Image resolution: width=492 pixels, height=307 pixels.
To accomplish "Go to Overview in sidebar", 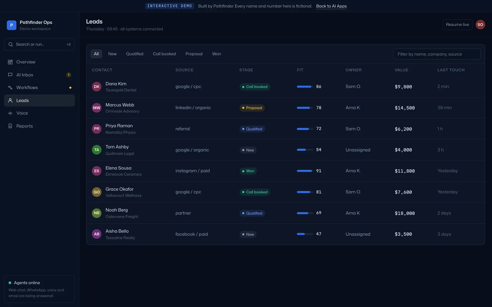I will (40, 62).
